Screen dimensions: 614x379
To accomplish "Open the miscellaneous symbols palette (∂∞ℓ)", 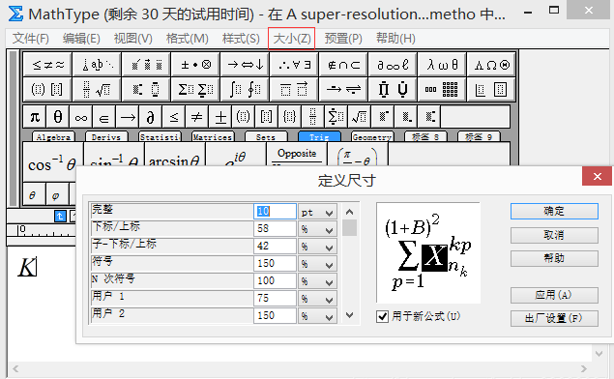I will [x=393, y=64].
